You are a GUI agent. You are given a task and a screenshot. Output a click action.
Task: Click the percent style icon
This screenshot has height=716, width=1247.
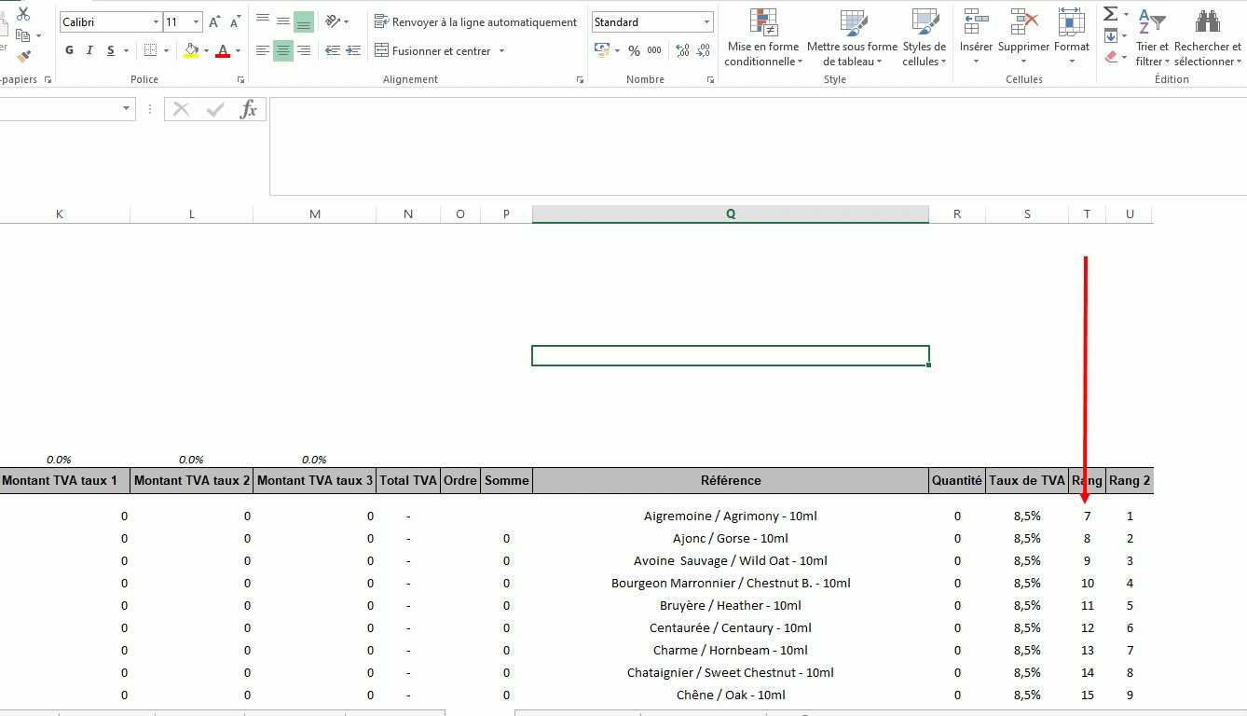[634, 51]
